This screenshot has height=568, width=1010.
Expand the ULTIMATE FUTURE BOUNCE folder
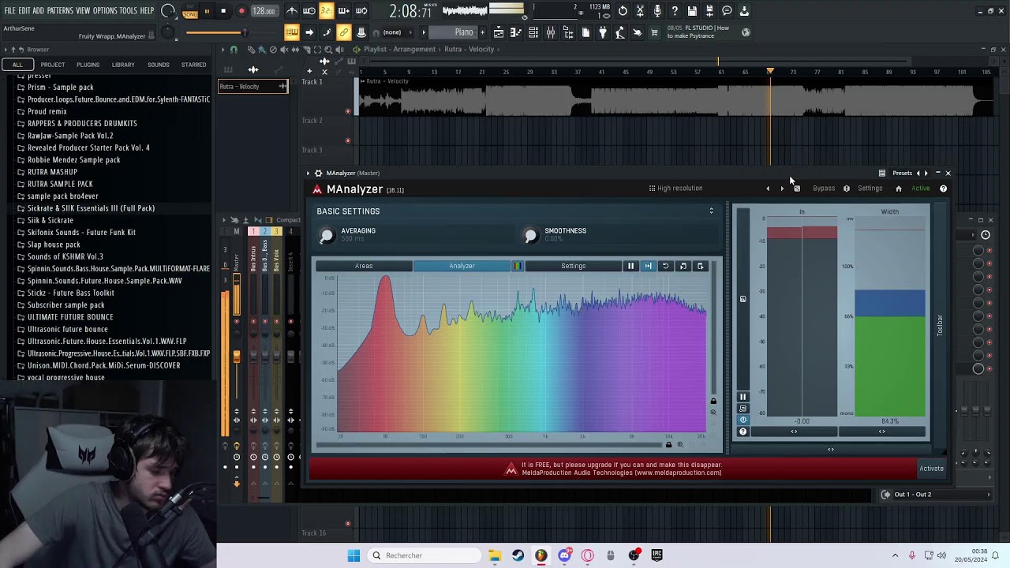[x=70, y=317]
